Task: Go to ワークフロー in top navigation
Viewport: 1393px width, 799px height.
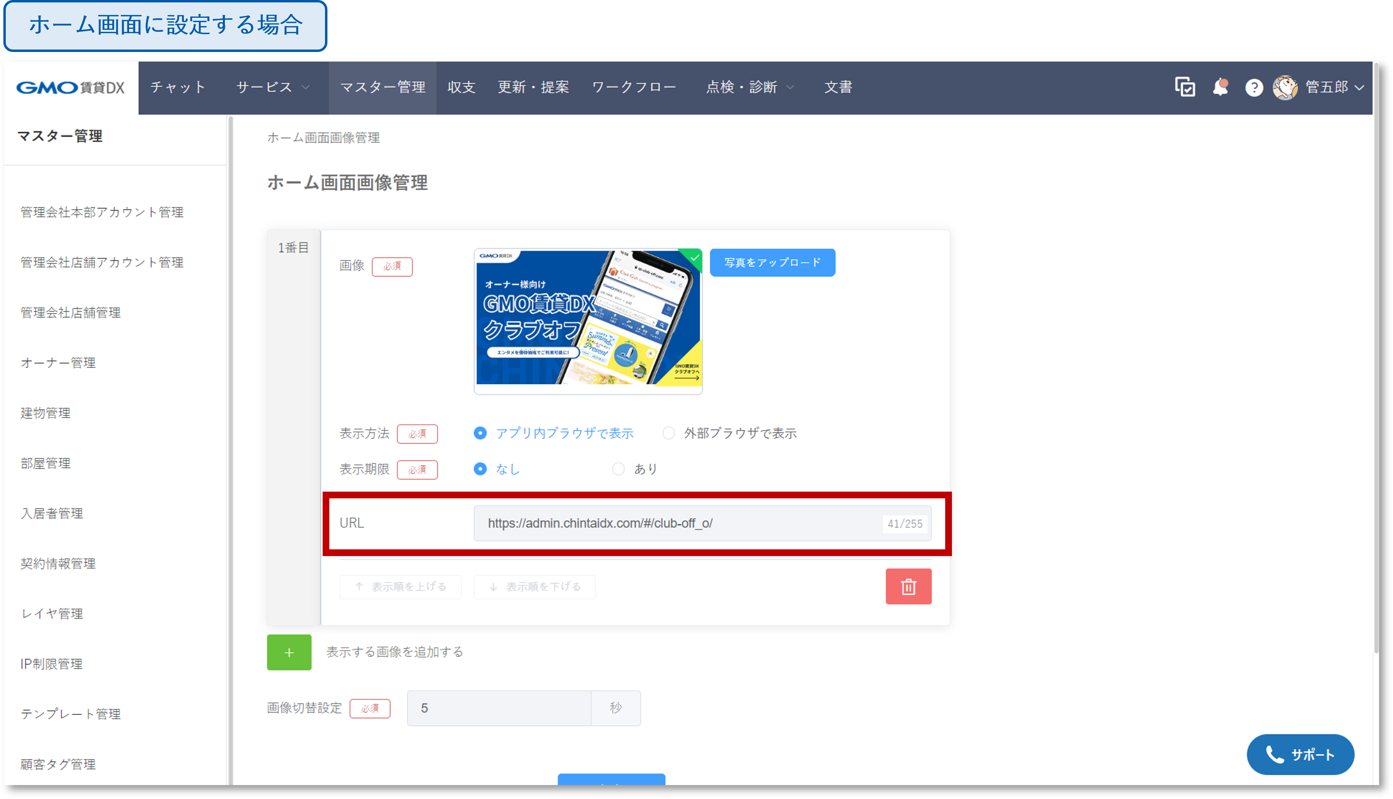Action: (634, 87)
